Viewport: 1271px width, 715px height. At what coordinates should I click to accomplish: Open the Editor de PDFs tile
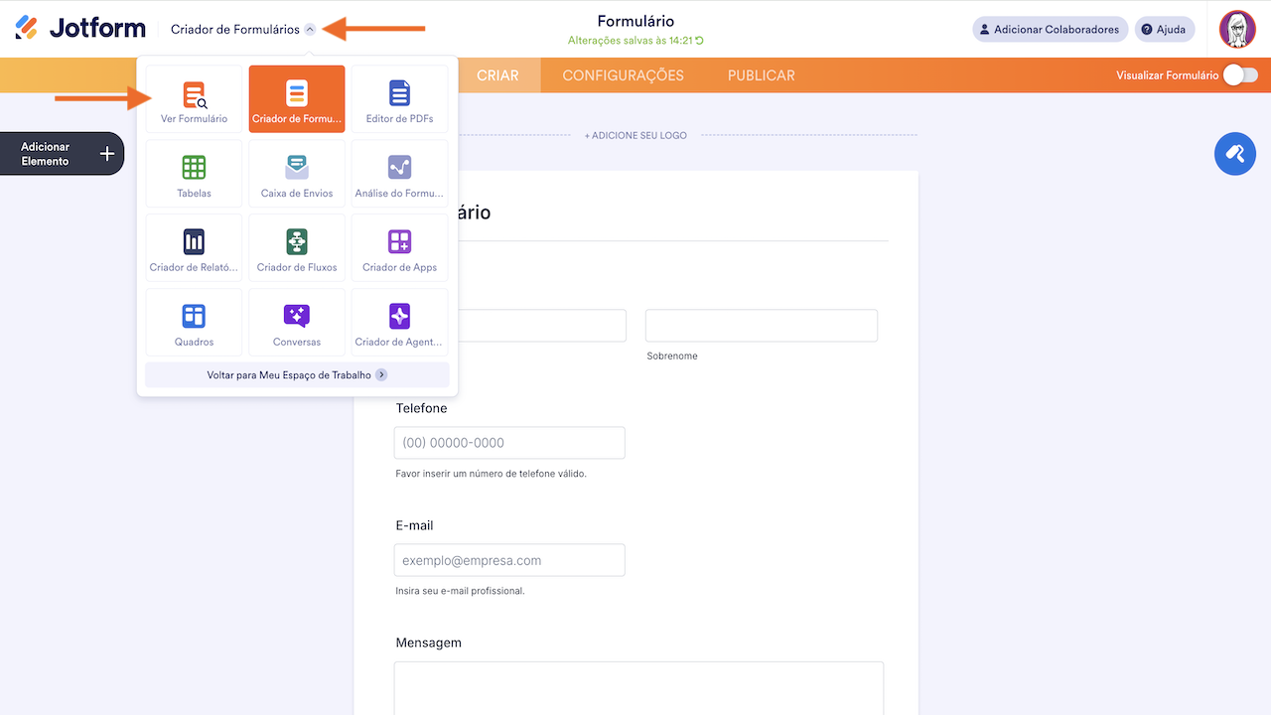(399, 99)
